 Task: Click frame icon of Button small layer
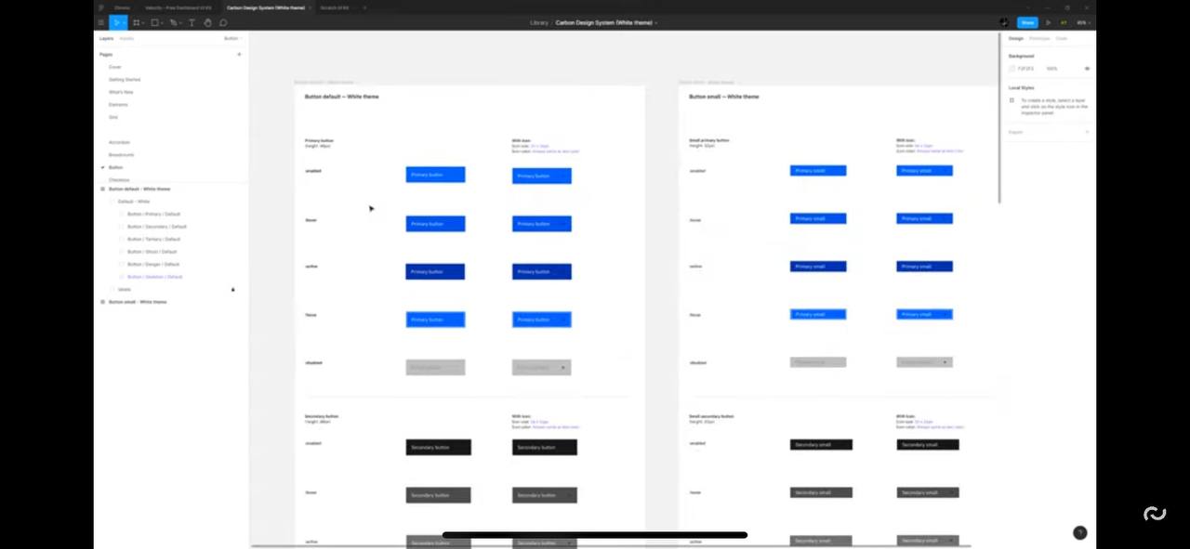tap(102, 302)
